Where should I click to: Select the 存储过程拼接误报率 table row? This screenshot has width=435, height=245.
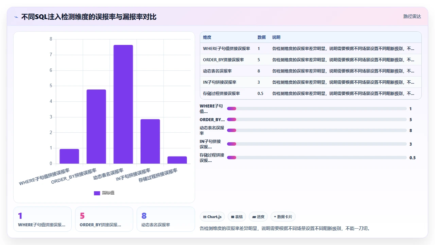(x=311, y=94)
